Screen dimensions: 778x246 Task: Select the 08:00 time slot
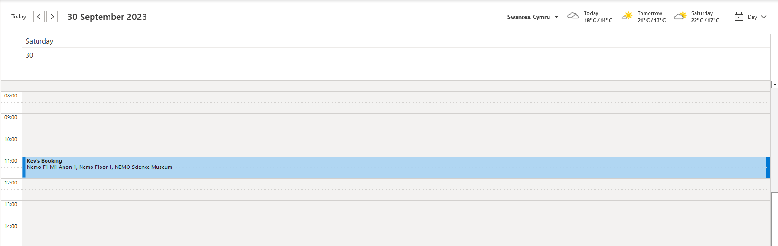click(379, 97)
